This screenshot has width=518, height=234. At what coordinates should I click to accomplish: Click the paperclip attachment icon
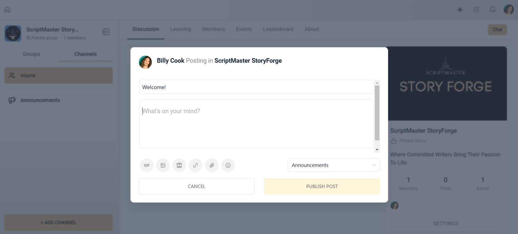(x=212, y=165)
